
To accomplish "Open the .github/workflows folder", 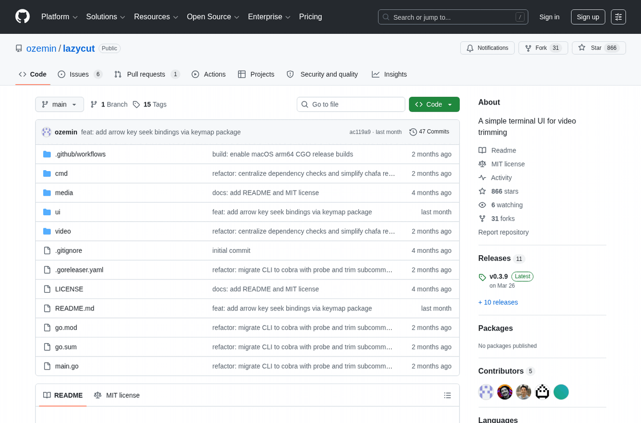I will 80,154.
